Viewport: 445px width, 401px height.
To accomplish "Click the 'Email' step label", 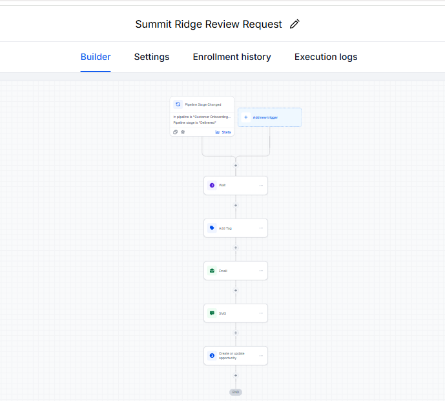I will (223, 271).
